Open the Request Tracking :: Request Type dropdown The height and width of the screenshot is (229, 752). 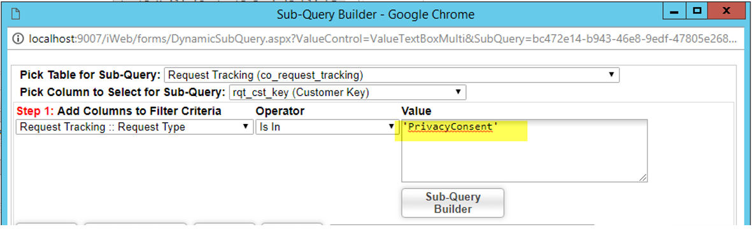point(134,127)
